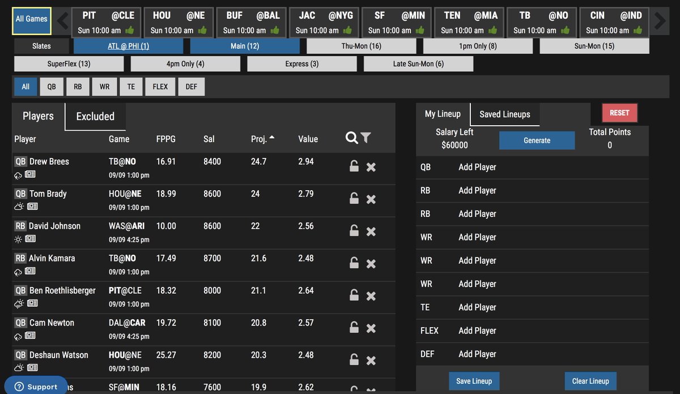View the weather icon for Tom Brady
The width and height of the screenshot is (680, 394).
pyautogui.click(x=19, y=207)
